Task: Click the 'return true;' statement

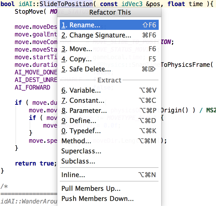Action: [35, 163]
